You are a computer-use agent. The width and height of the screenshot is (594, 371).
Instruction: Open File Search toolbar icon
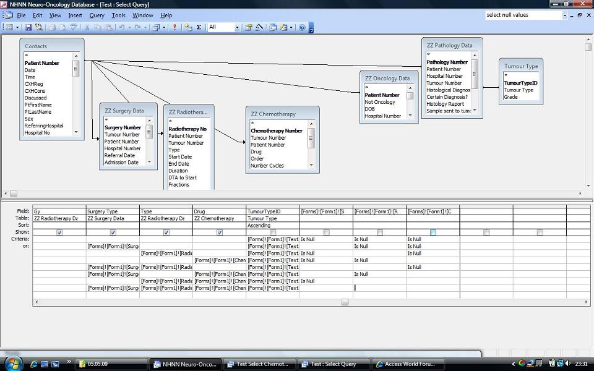38,27
